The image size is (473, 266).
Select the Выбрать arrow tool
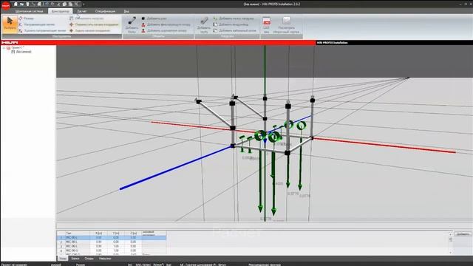pos(10,24)
